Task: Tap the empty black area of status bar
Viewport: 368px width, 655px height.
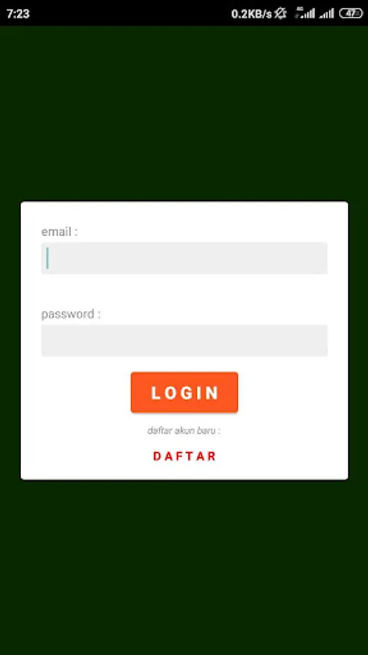Action: coord(129,13)
